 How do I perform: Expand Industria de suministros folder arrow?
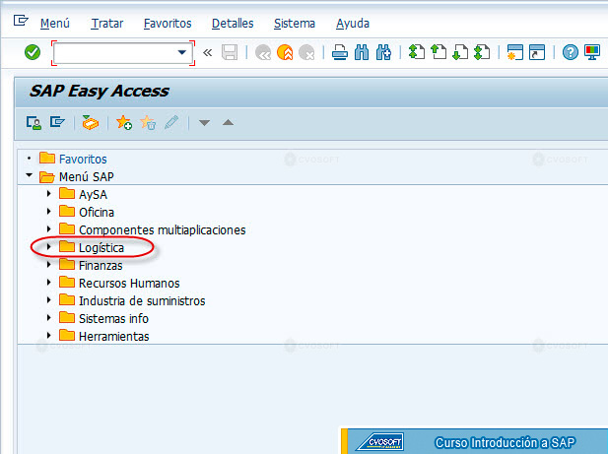coord(49,299)
